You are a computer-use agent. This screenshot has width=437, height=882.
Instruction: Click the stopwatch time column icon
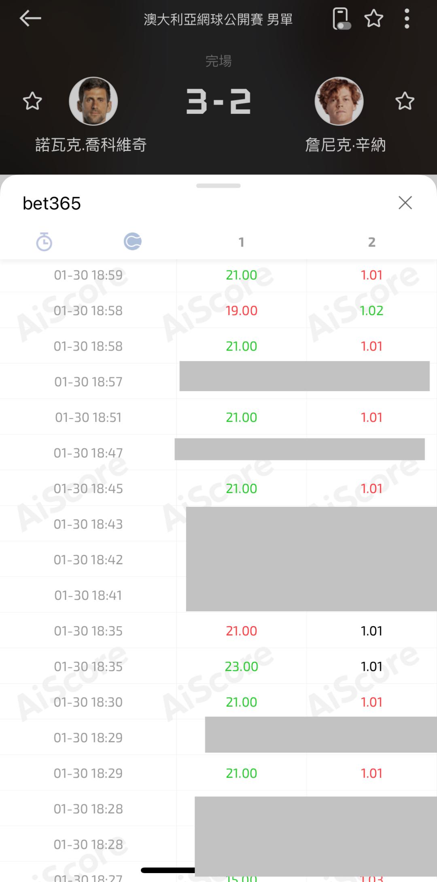pos(44,242)
